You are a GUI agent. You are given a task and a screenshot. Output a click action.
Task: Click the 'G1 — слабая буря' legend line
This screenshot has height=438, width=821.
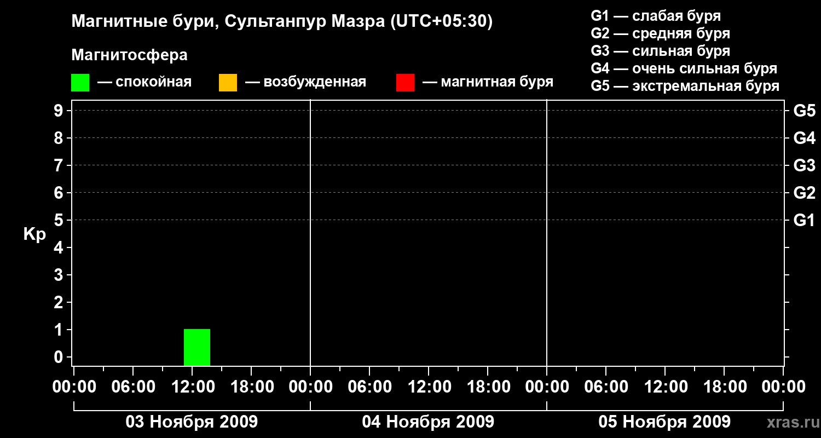point(656,16)
